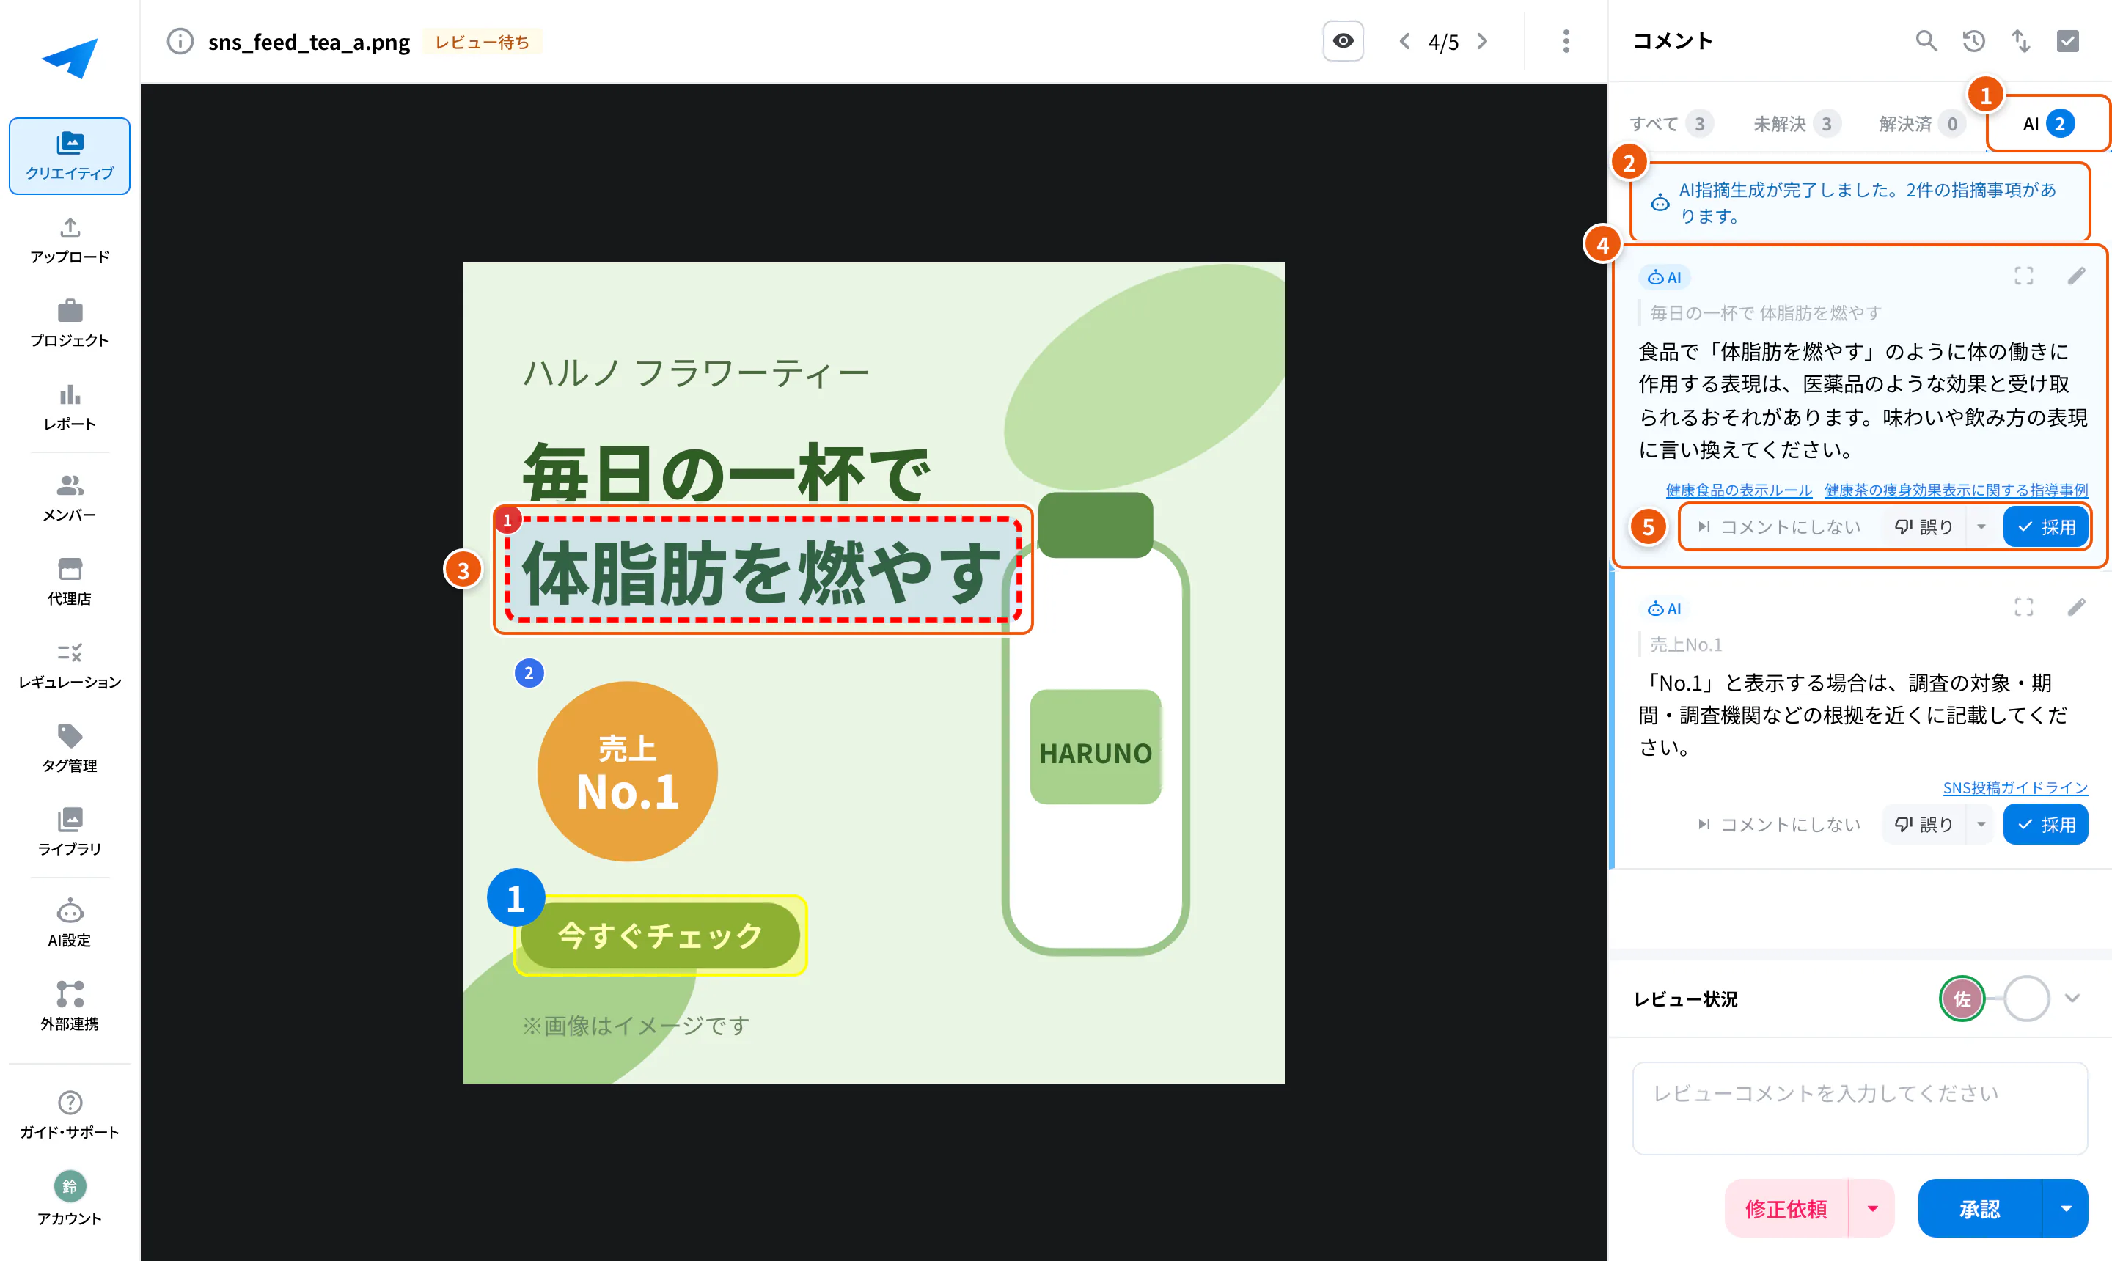Switch to 未解決 comments tab
Image resolution: width=2112 pixels, height=1261 pixels.
tap(1797, 124)
